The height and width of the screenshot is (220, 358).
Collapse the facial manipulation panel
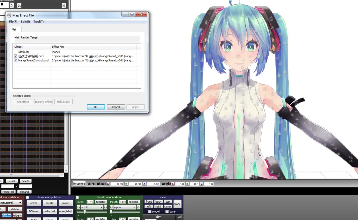[x=77, y=197]
